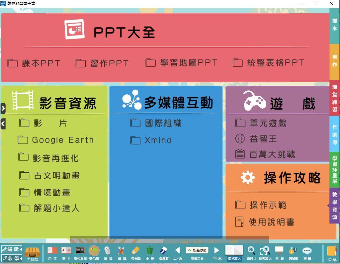This screenshot has width=340, height=264.
Task: Open the 目次 table of contents
Action: [52, 254]
